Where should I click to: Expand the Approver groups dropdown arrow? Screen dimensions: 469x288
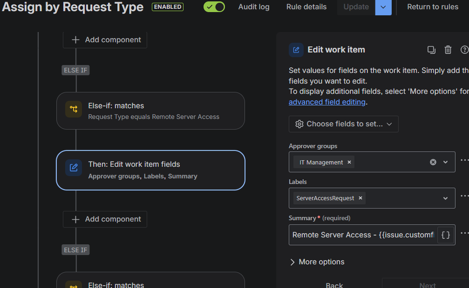coord(446,162)
